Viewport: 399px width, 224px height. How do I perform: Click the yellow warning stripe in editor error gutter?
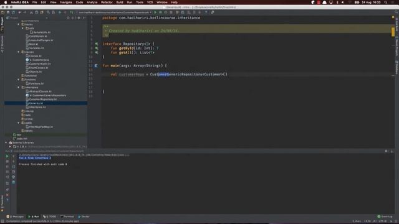(393, 32)
